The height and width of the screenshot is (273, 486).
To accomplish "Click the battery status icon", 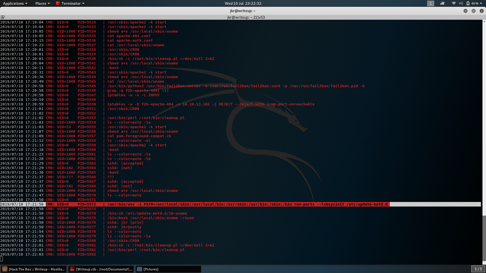I will [468, 3].
